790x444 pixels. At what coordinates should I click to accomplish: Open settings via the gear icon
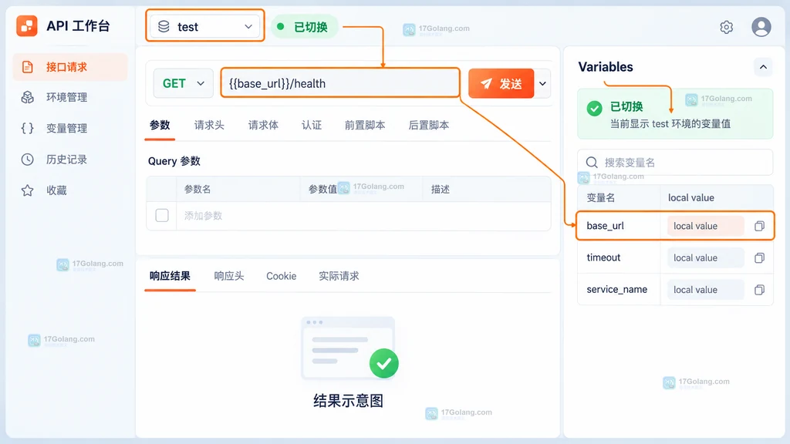click(726, 27)
